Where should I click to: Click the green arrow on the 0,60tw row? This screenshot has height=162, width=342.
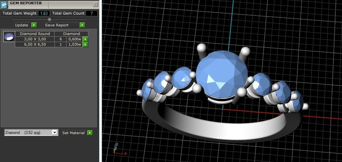[85, 39]
